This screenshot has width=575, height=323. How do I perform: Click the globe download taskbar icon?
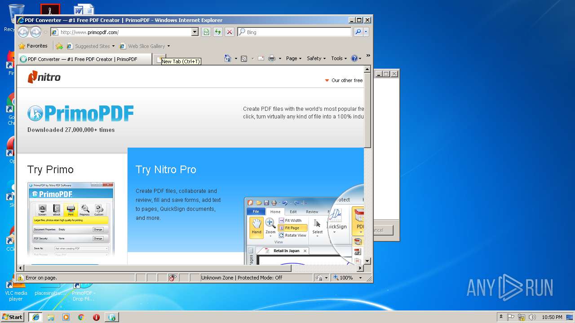click(x=112, y=317)
